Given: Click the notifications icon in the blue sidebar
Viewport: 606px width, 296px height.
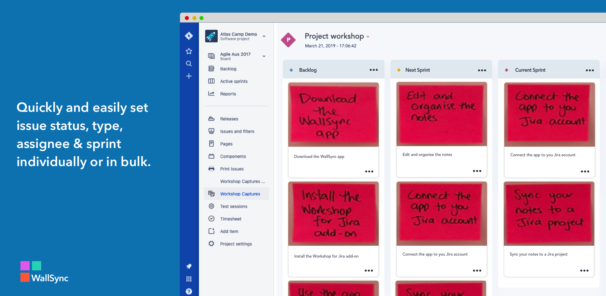Looking at the screenshot, I should click(189, 266).
